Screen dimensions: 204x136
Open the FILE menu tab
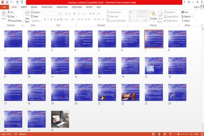[4, 7]
